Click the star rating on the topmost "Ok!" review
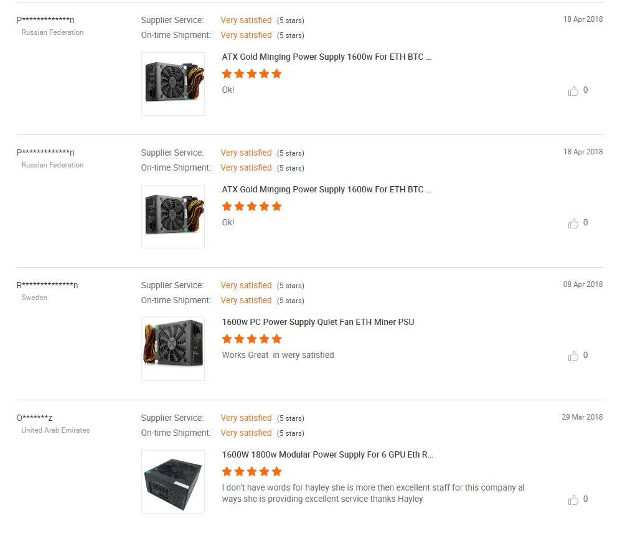The height and width of the screenshot is (536, 620). point(251,74)
